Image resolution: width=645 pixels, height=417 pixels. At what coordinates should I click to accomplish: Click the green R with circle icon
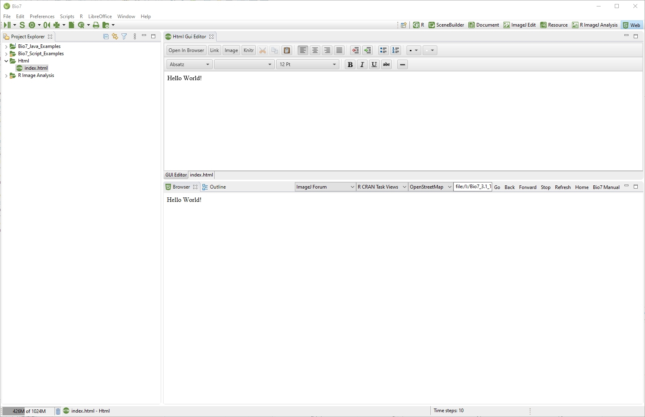[x=81, y=25]
